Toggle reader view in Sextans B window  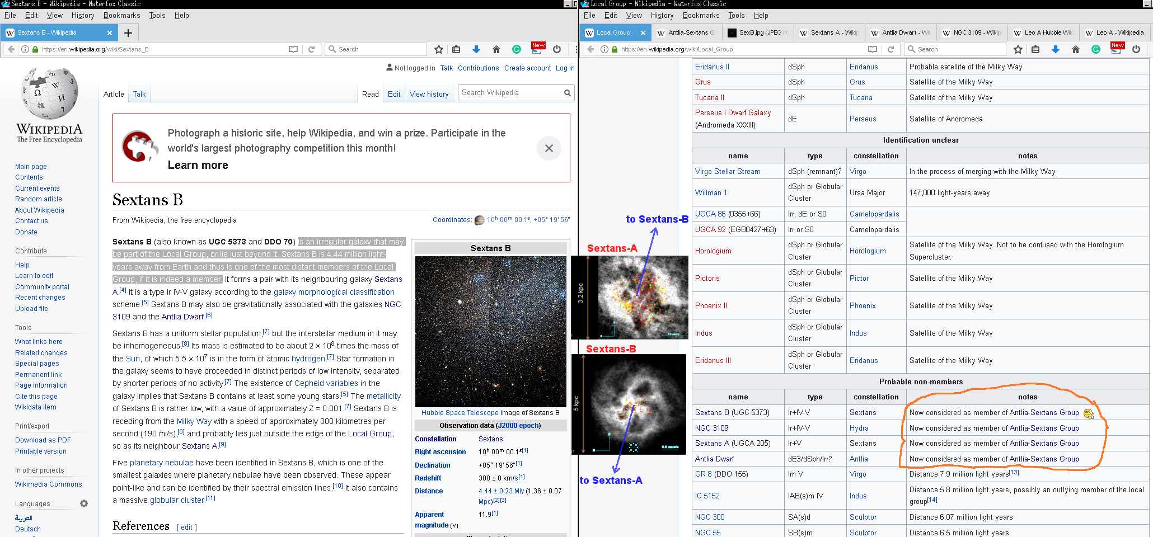(x=293, y=49)
